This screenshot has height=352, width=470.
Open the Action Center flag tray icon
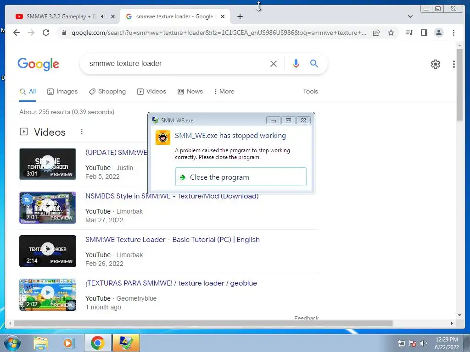413,343
